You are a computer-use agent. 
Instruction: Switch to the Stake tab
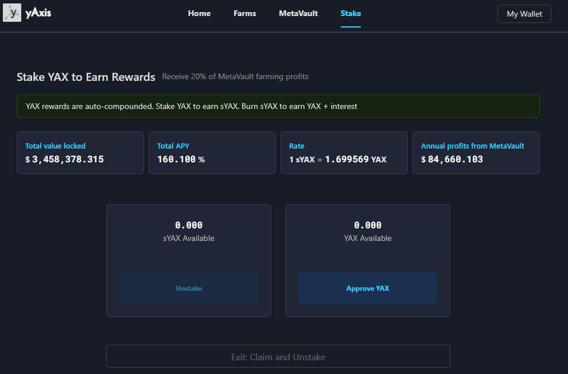tap(351, 13)
